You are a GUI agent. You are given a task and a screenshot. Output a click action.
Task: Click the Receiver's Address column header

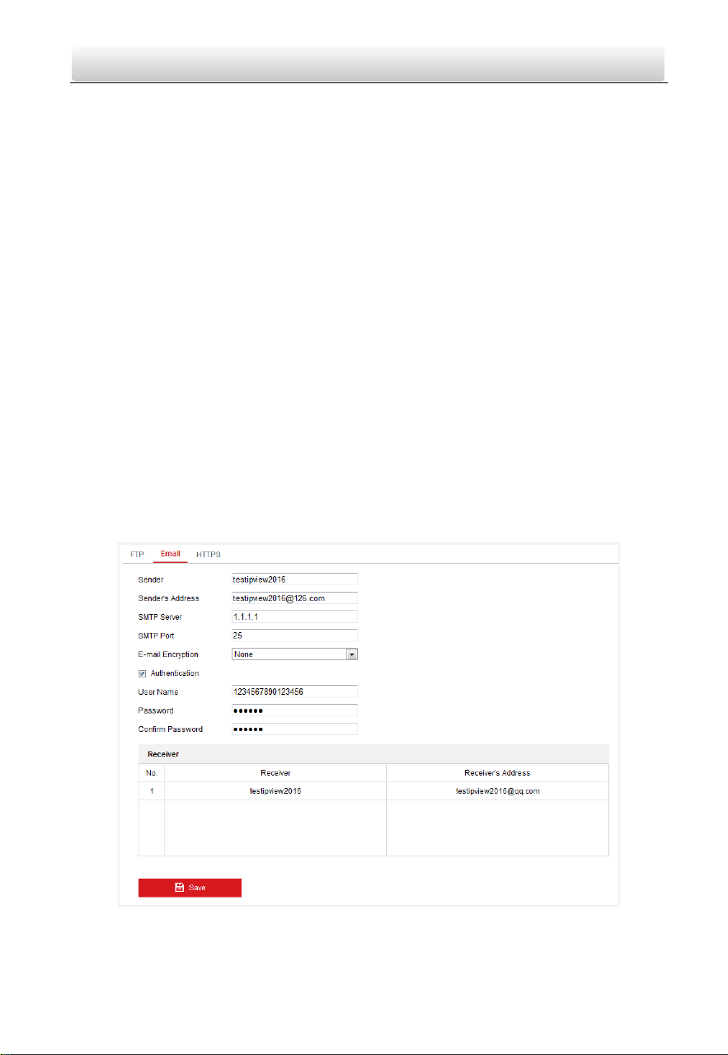(497, 773)
